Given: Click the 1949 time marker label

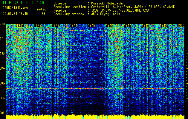Looking at the screenshot, I should pos(163,26).
